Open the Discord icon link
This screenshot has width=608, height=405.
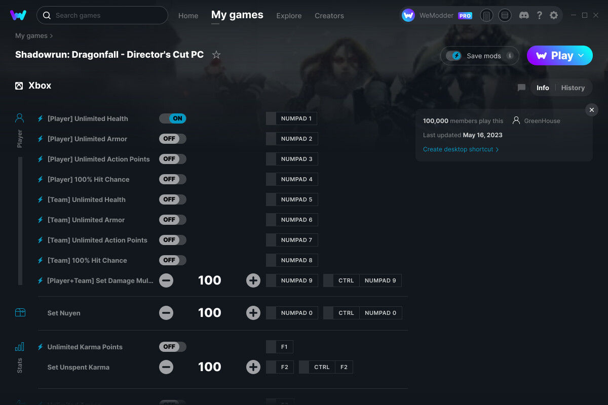coord(524,15)
